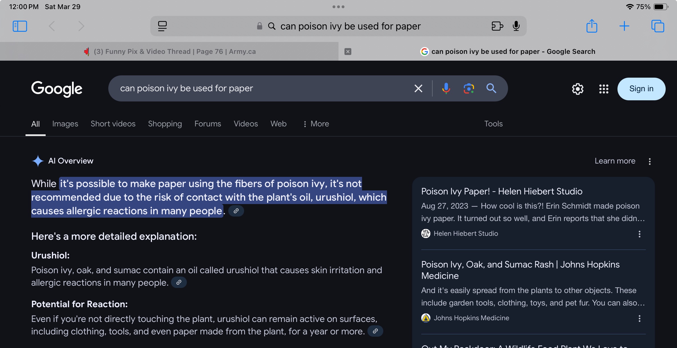Search by image with Google Lens

[469, 88]
